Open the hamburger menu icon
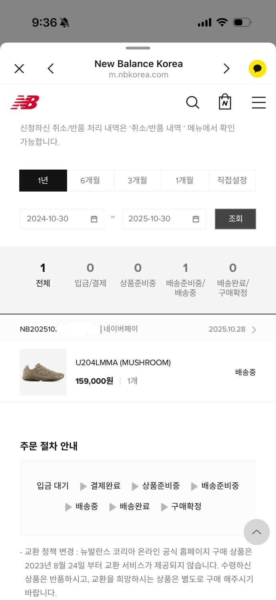Screen dimensions: 276x600 258,103
